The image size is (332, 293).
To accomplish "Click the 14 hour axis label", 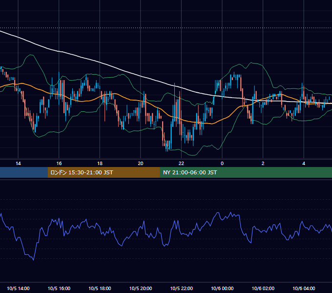I will pyautogui.click(x=18, y=164).
